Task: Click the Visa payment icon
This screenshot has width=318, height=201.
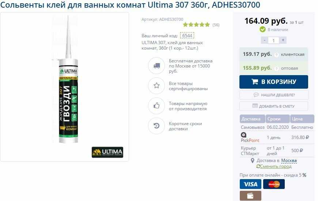Action: (250, 184)
